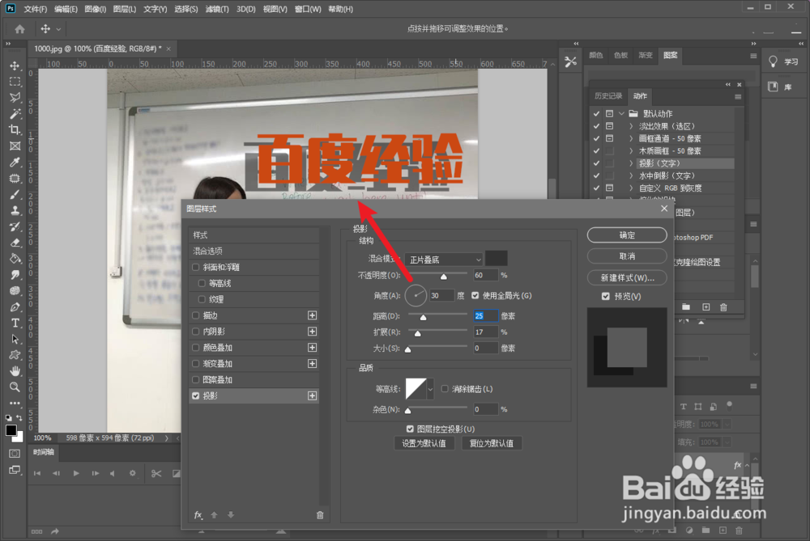The width and height of the screenshot is (810, 541).
Task: Collapse the 默认动作 folder
Action: [622, 113]
